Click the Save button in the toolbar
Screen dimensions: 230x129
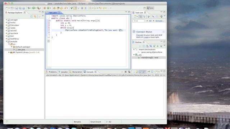[x=17, y=8]
